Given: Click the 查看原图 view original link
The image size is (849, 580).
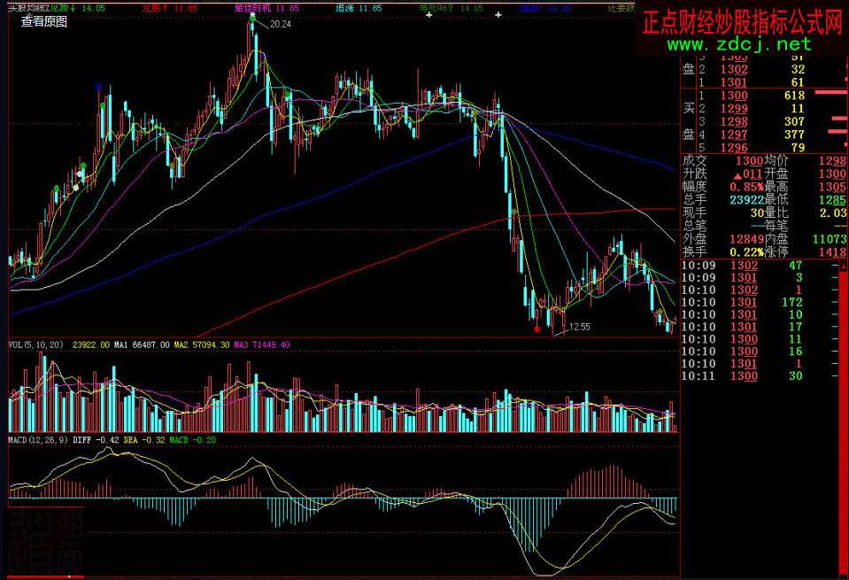Looking at the screenshot, I should (44, 21).
